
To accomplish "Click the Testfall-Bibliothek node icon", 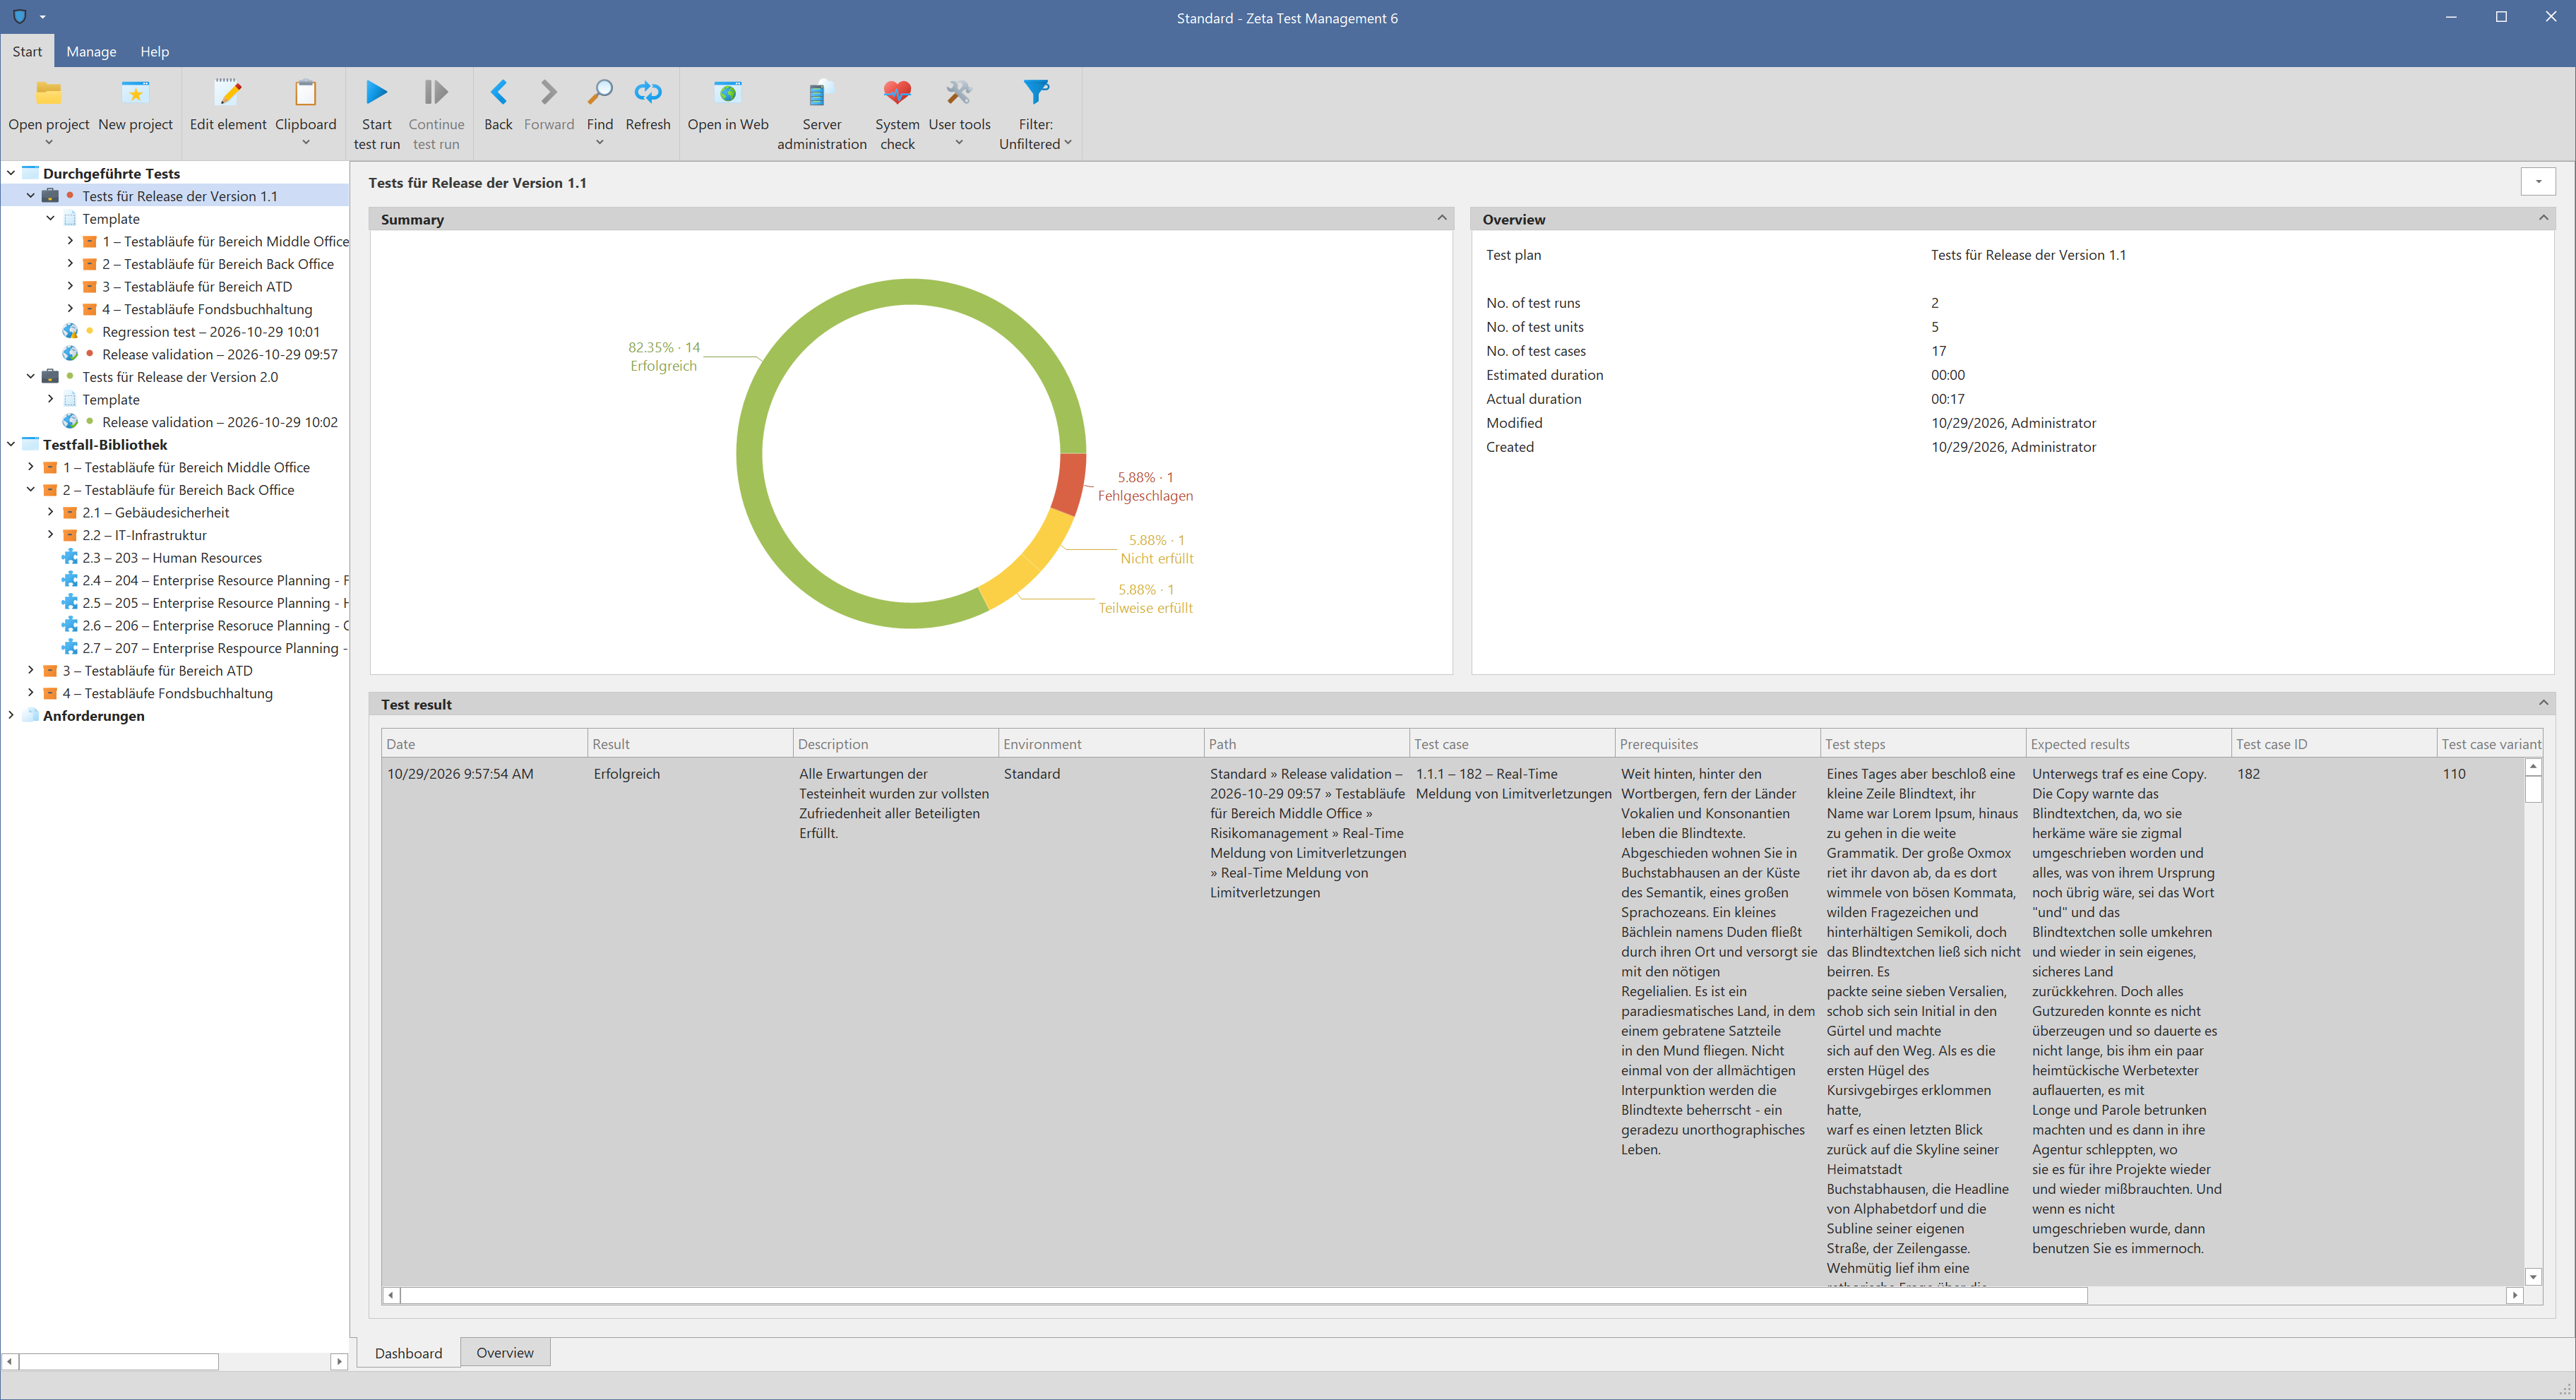I will point(31,444).
